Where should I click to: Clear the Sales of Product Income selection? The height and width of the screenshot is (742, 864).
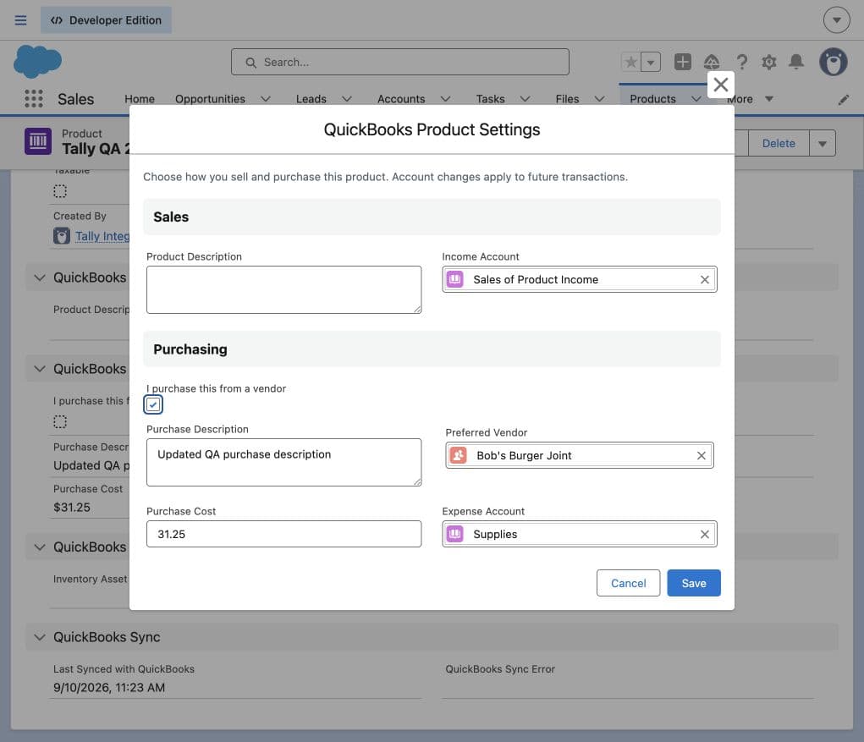coord(704,280)
